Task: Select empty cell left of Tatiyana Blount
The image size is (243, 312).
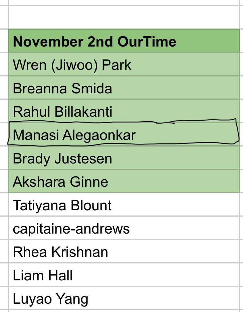Action: (x=4, y=205)
